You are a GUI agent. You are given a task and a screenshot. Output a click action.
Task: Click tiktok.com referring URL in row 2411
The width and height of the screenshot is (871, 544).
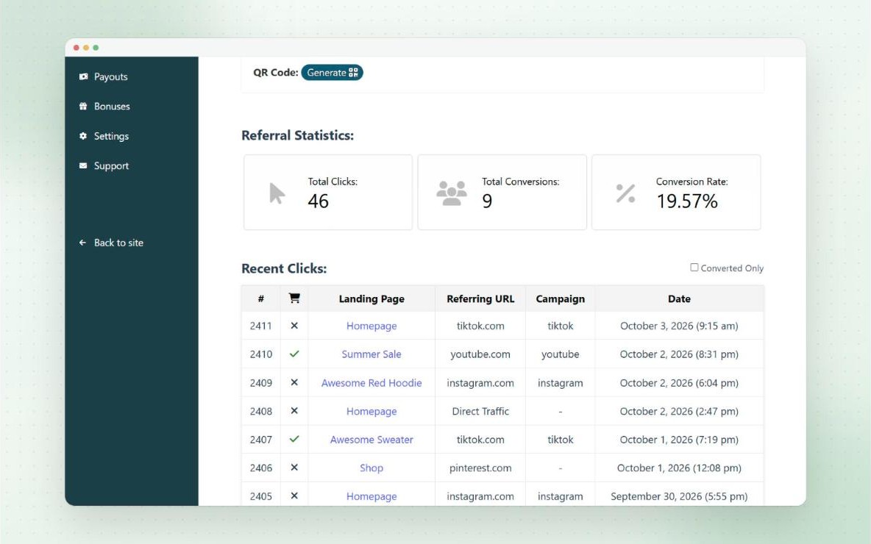click(480, 326)
